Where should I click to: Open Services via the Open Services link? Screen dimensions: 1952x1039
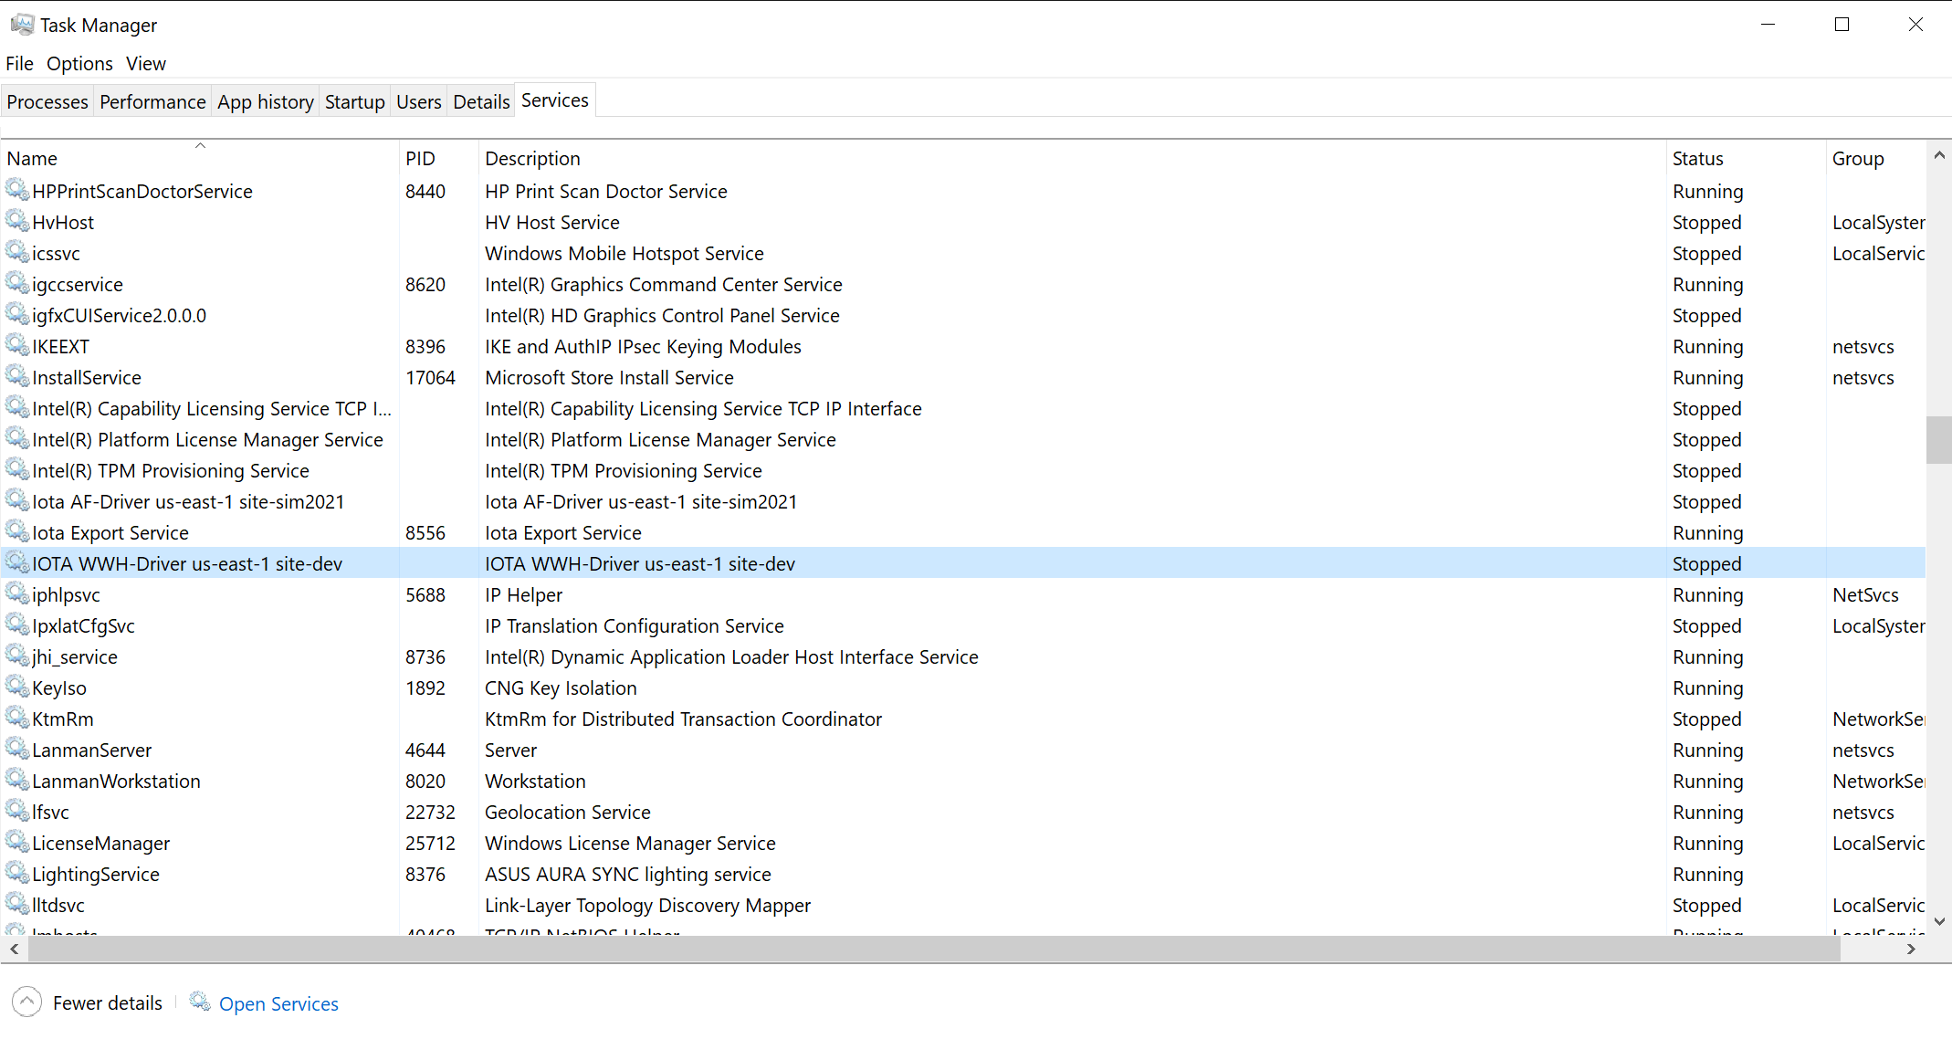(278, 1003)
